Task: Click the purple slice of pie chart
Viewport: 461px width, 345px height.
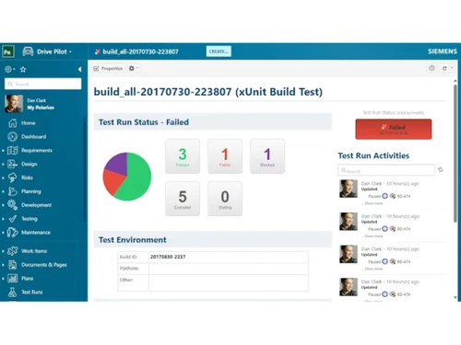Action: (x=118, y=163)
